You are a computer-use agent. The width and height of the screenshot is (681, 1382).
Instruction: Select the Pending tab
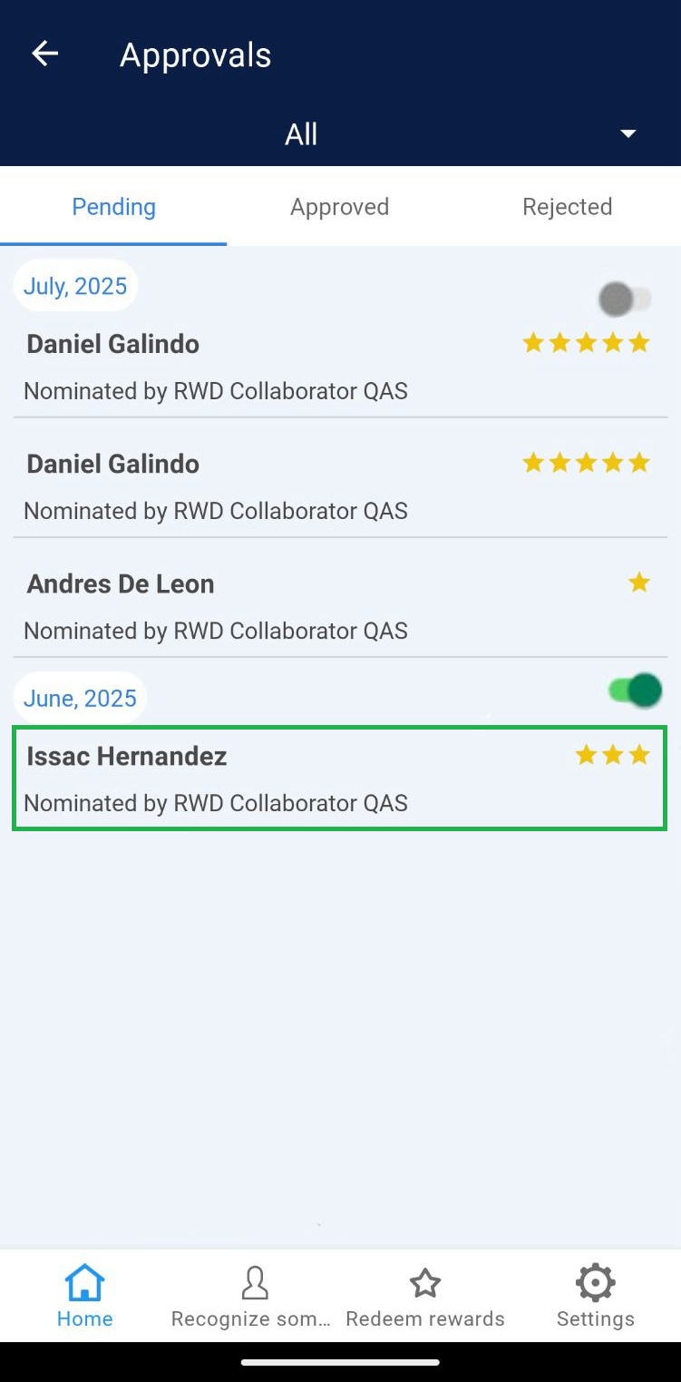[113, 207]
